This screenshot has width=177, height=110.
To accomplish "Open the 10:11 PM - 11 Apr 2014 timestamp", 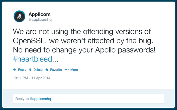I will point(32,78).
